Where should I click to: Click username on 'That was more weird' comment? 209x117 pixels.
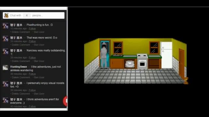click(x=16, y=38)
